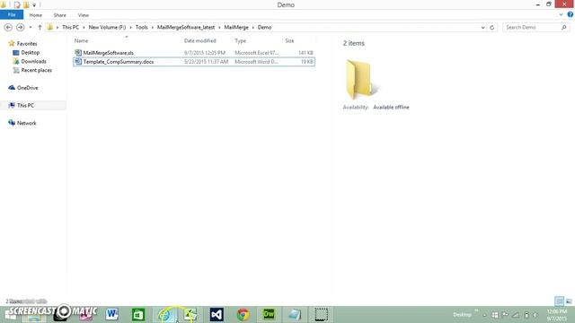Open Desktop in navigation pane
Image resolution: width=575 pixels, height=323 pixels.
pos(30,53)
